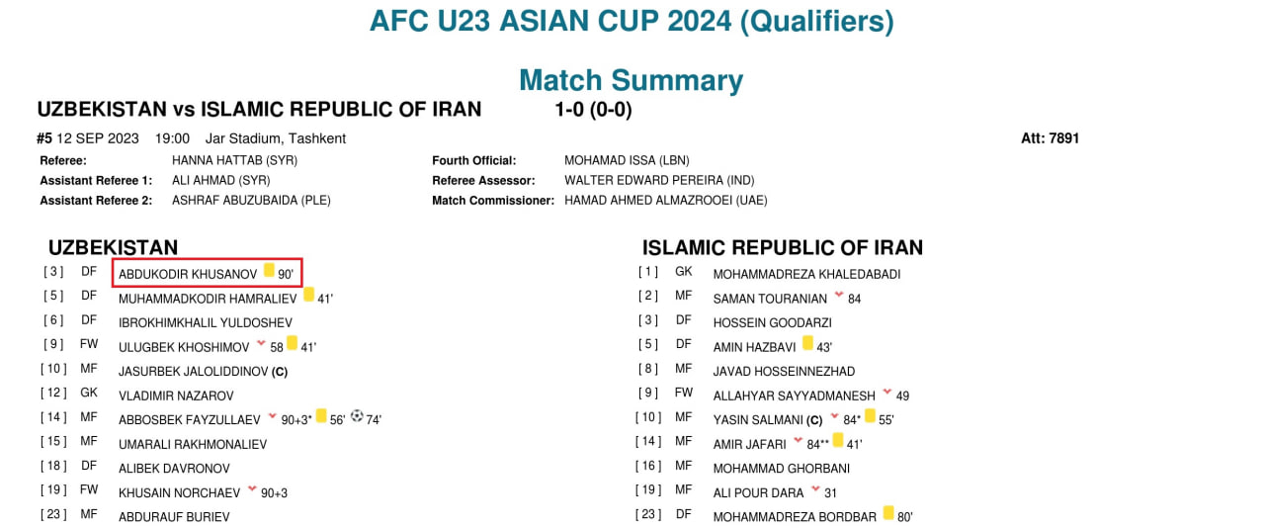Screen dimensions: 1265x528
Task: Select the highlighted Abdukodir Khusanov name
Action: click(188, 274)
